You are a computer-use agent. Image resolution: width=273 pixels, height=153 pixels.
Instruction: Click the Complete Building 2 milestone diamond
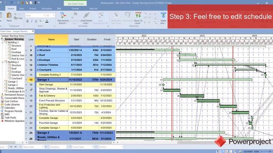click(265, 75)
